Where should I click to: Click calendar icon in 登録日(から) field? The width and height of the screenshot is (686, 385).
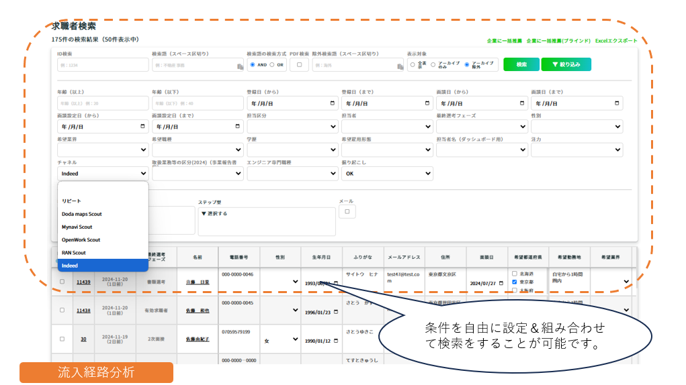[333, 103]
